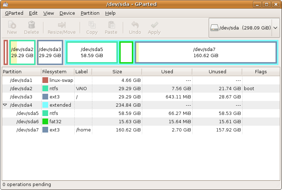Viewport: 282px width, 190px height.
Task: Click the fat32 filesystem text
Action: (x=55, y=121)
